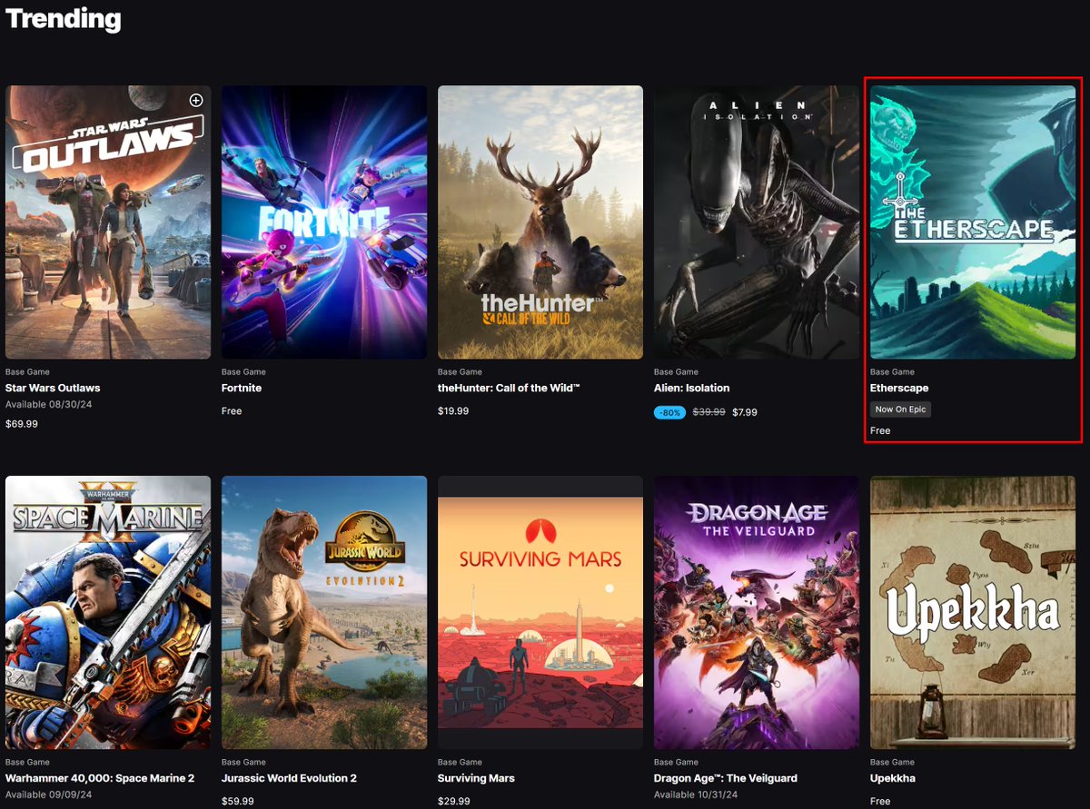Click the $59.99 Jurassic World Evolution 2 price
The width and height of the screenshot is (1090, 809).
coord(238,802)
